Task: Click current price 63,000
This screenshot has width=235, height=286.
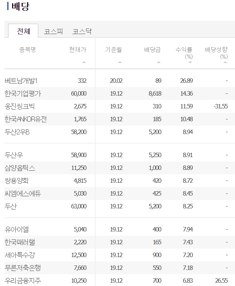Action: [79, 206]
